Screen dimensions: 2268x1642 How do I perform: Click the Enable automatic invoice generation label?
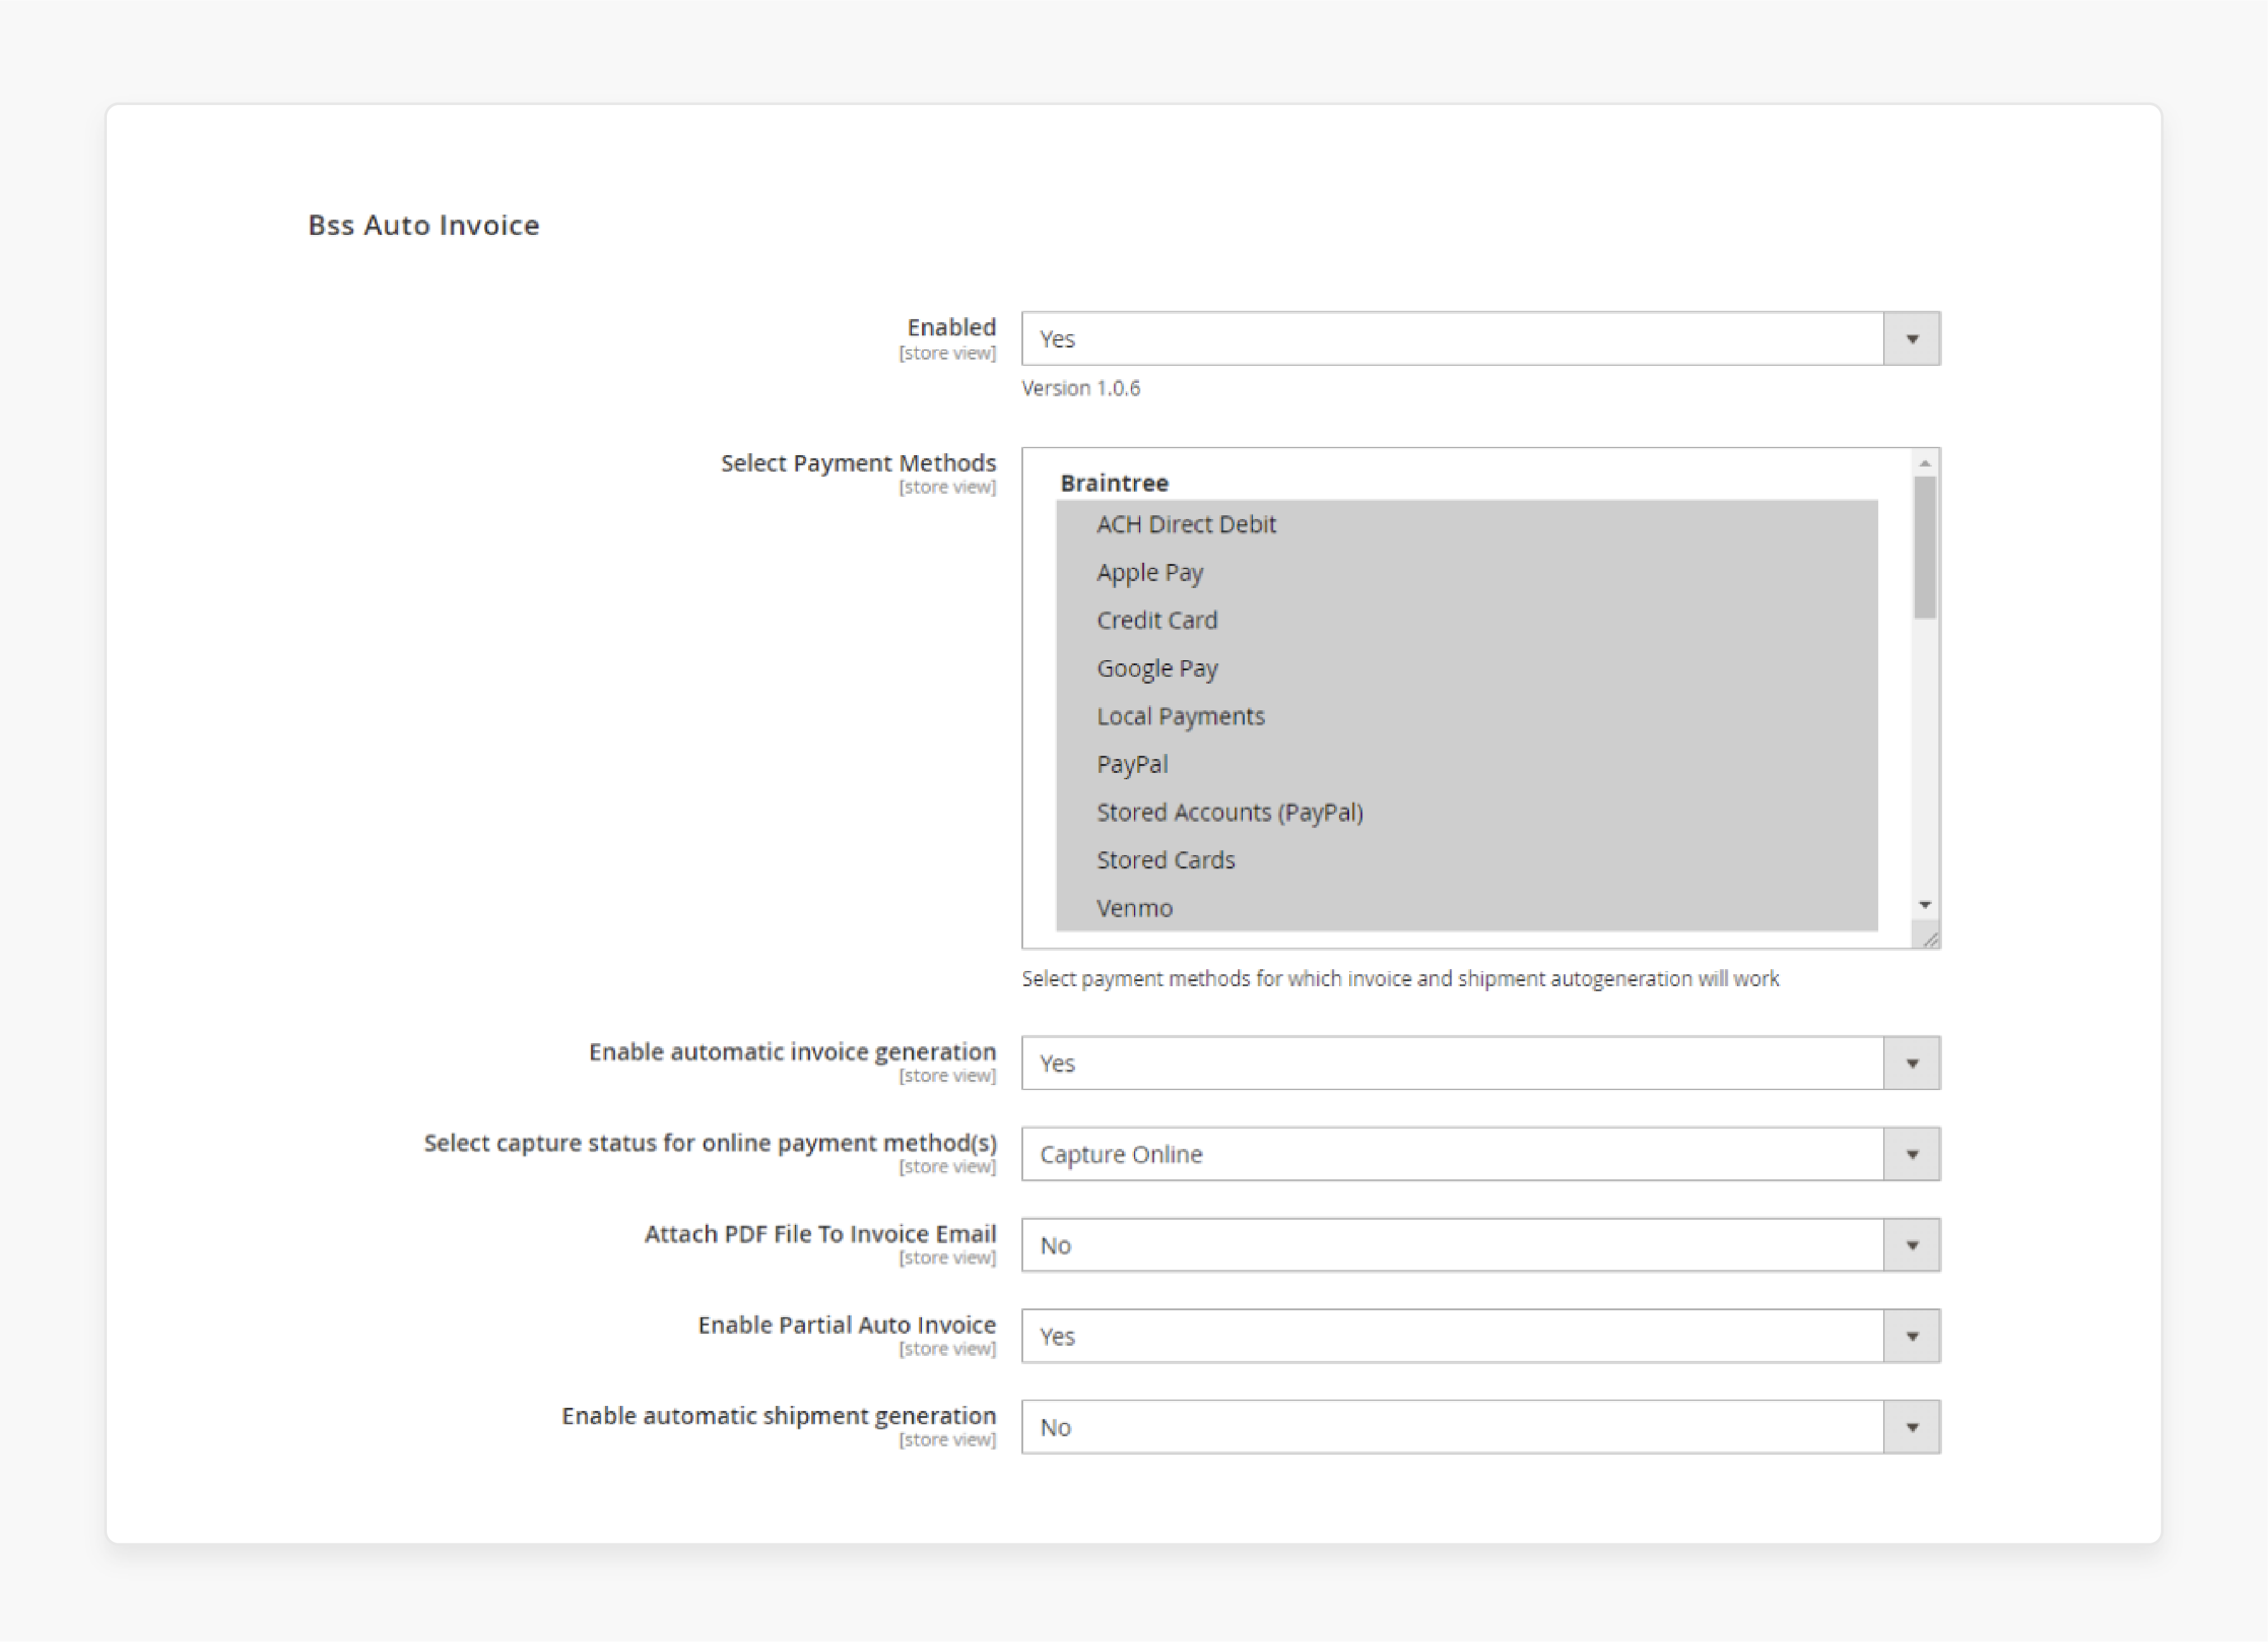792,1052
